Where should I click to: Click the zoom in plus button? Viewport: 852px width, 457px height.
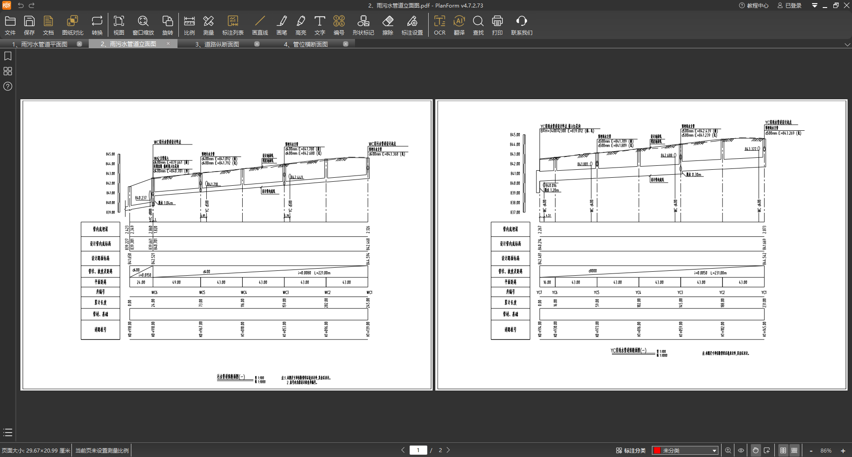843,450
